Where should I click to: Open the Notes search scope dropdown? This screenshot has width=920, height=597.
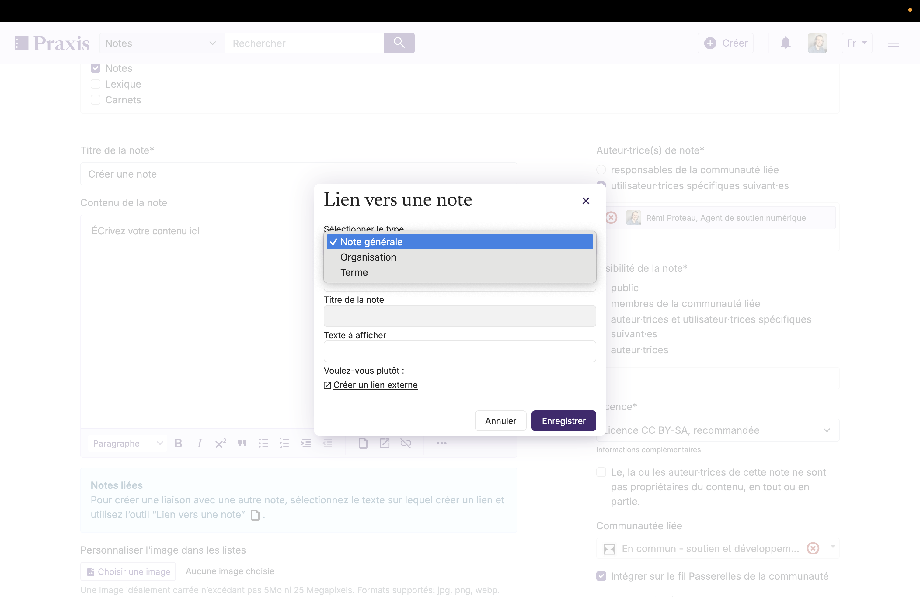(x=160, y=43)
